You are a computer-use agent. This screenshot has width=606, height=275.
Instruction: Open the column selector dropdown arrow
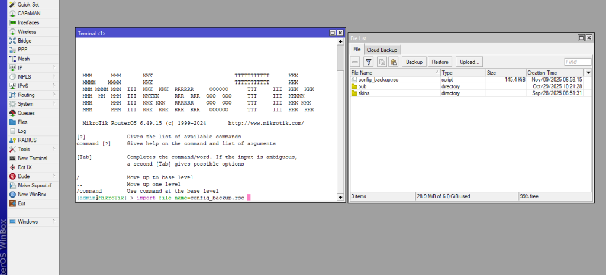tap(588, 72)
